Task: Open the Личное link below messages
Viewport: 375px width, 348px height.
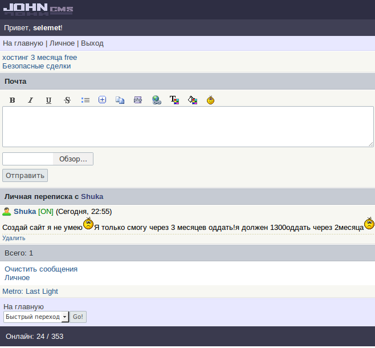Action: click(17, 278)
